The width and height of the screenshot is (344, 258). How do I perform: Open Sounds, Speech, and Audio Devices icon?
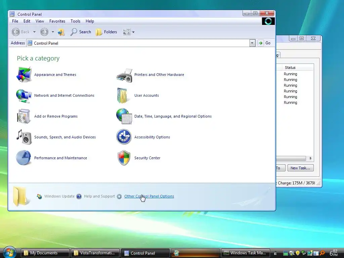coord(24,137)
